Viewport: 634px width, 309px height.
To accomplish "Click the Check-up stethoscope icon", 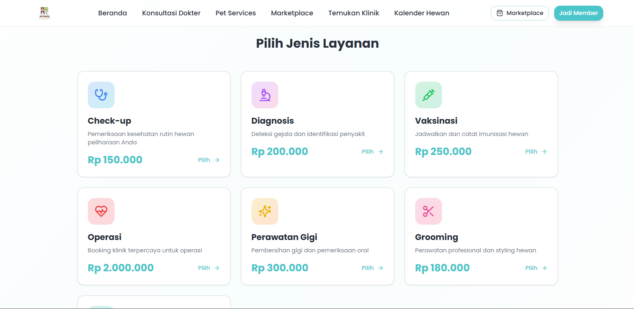I will point(101,95).
